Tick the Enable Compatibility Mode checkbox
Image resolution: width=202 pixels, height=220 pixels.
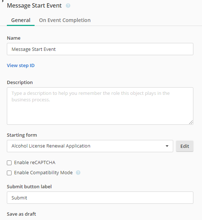tap(9, 173)
